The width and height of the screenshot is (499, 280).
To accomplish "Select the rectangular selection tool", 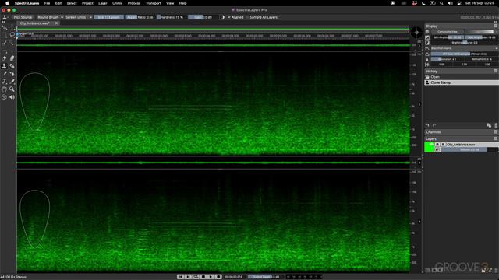I will pos(4,35).
